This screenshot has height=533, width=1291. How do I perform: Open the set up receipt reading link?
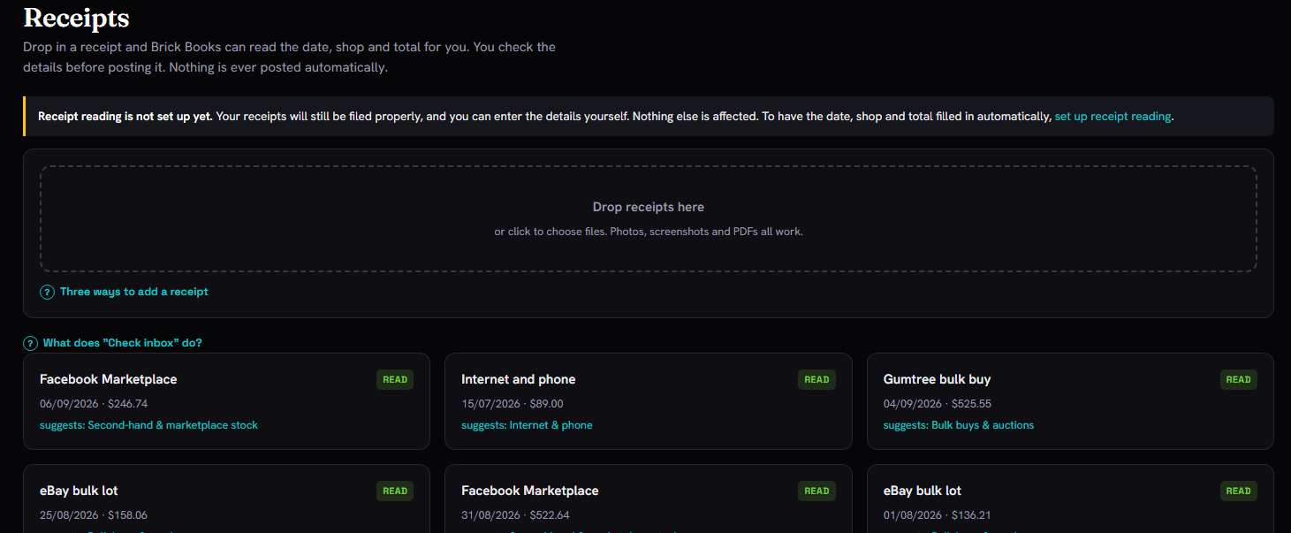pyautogui.click(x=1113, y=116)
